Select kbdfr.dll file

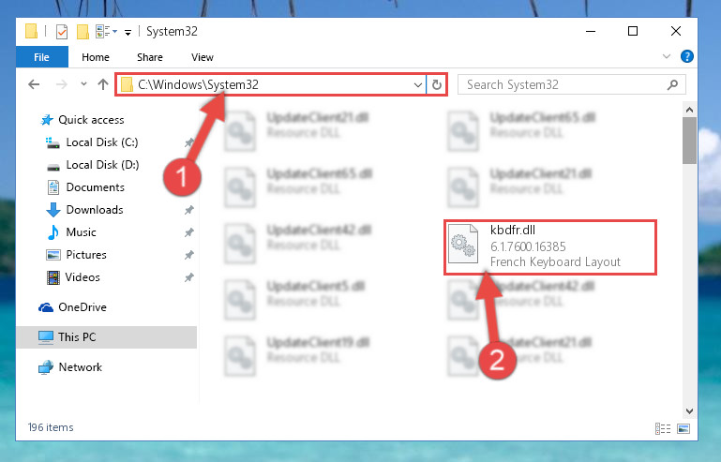coord(550,246)
